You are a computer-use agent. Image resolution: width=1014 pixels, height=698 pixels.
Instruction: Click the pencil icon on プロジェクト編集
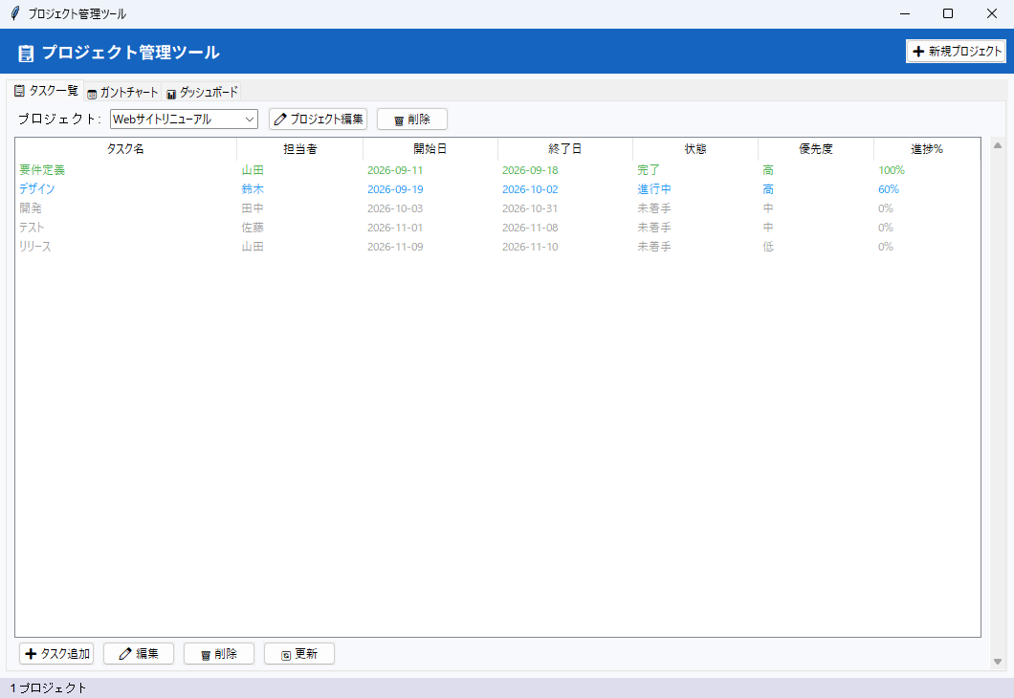pyautogui.click(x=280, y=120)
